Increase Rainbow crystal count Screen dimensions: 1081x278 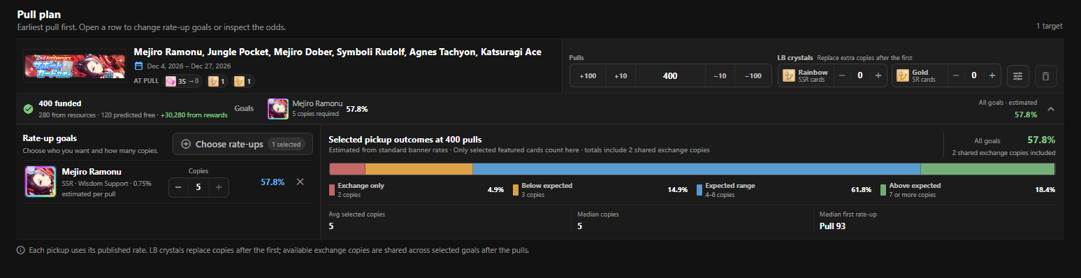tap(878, 75)
